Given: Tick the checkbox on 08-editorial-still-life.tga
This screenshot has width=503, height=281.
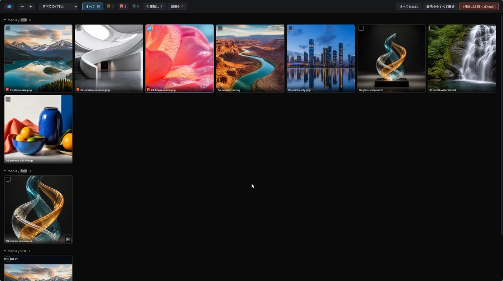Looking at the screenshot, I should point(8,99).
